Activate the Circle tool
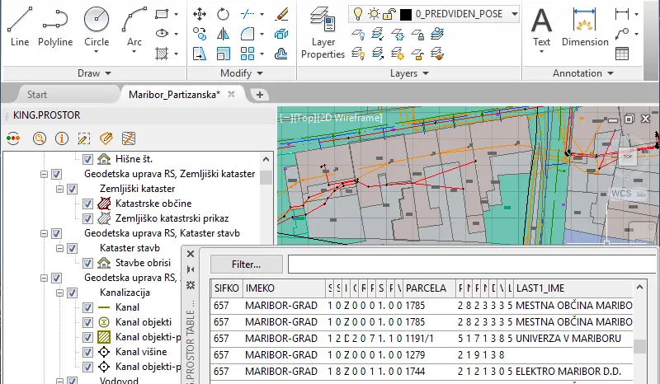 click(x=97, y=25)
